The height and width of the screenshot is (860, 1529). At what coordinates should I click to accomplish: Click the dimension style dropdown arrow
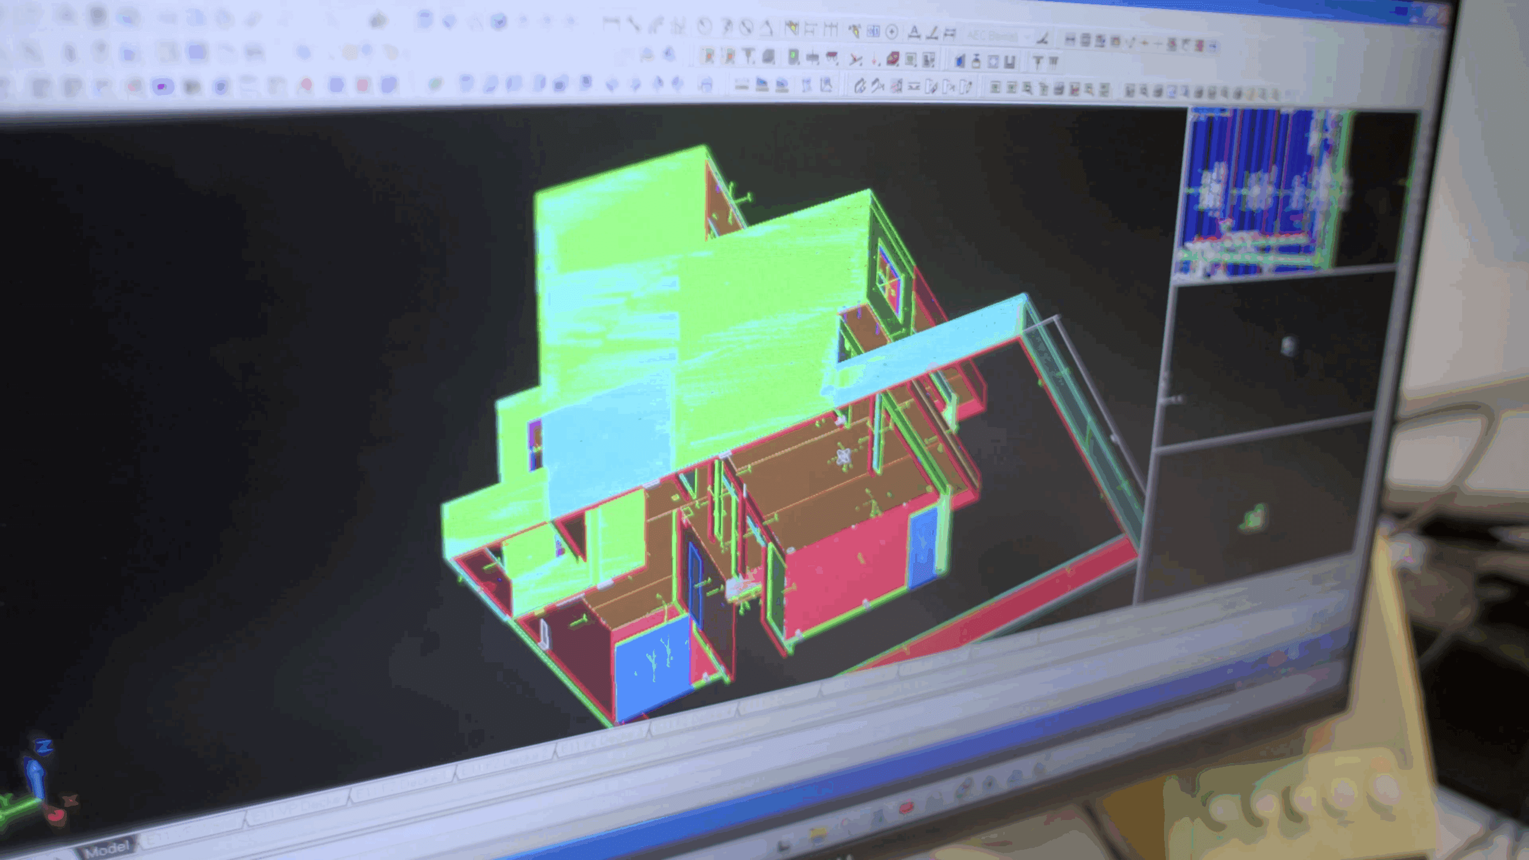[1027, 37]
